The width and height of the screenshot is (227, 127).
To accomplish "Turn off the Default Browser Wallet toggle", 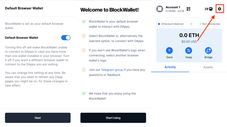I will pos(66,38).
